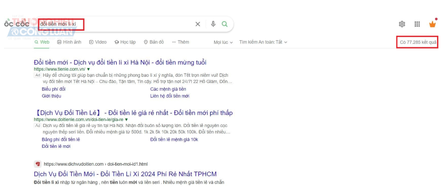Start voice search with microphone icon
The width and height of the screenshot is (448, 192).
[213, 24]
